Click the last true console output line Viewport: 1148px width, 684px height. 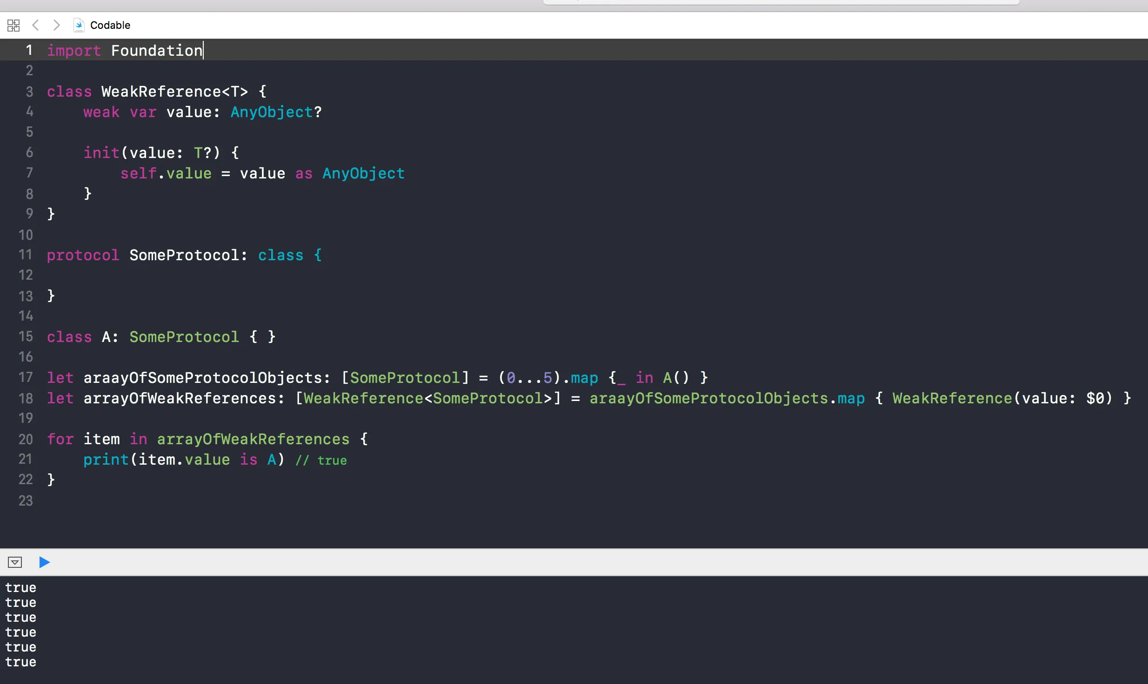[x=20, y=662]
